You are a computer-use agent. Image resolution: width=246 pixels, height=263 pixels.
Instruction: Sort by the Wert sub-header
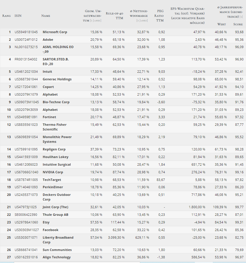(x=221, y=24)
